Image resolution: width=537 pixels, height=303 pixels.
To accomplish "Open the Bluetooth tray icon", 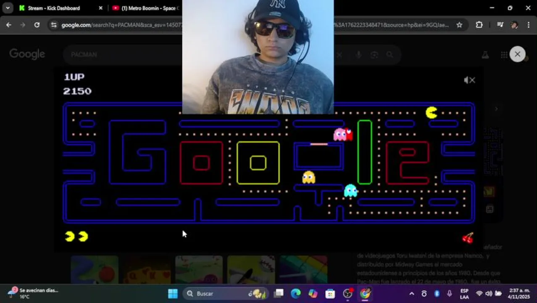I will 437,293.
